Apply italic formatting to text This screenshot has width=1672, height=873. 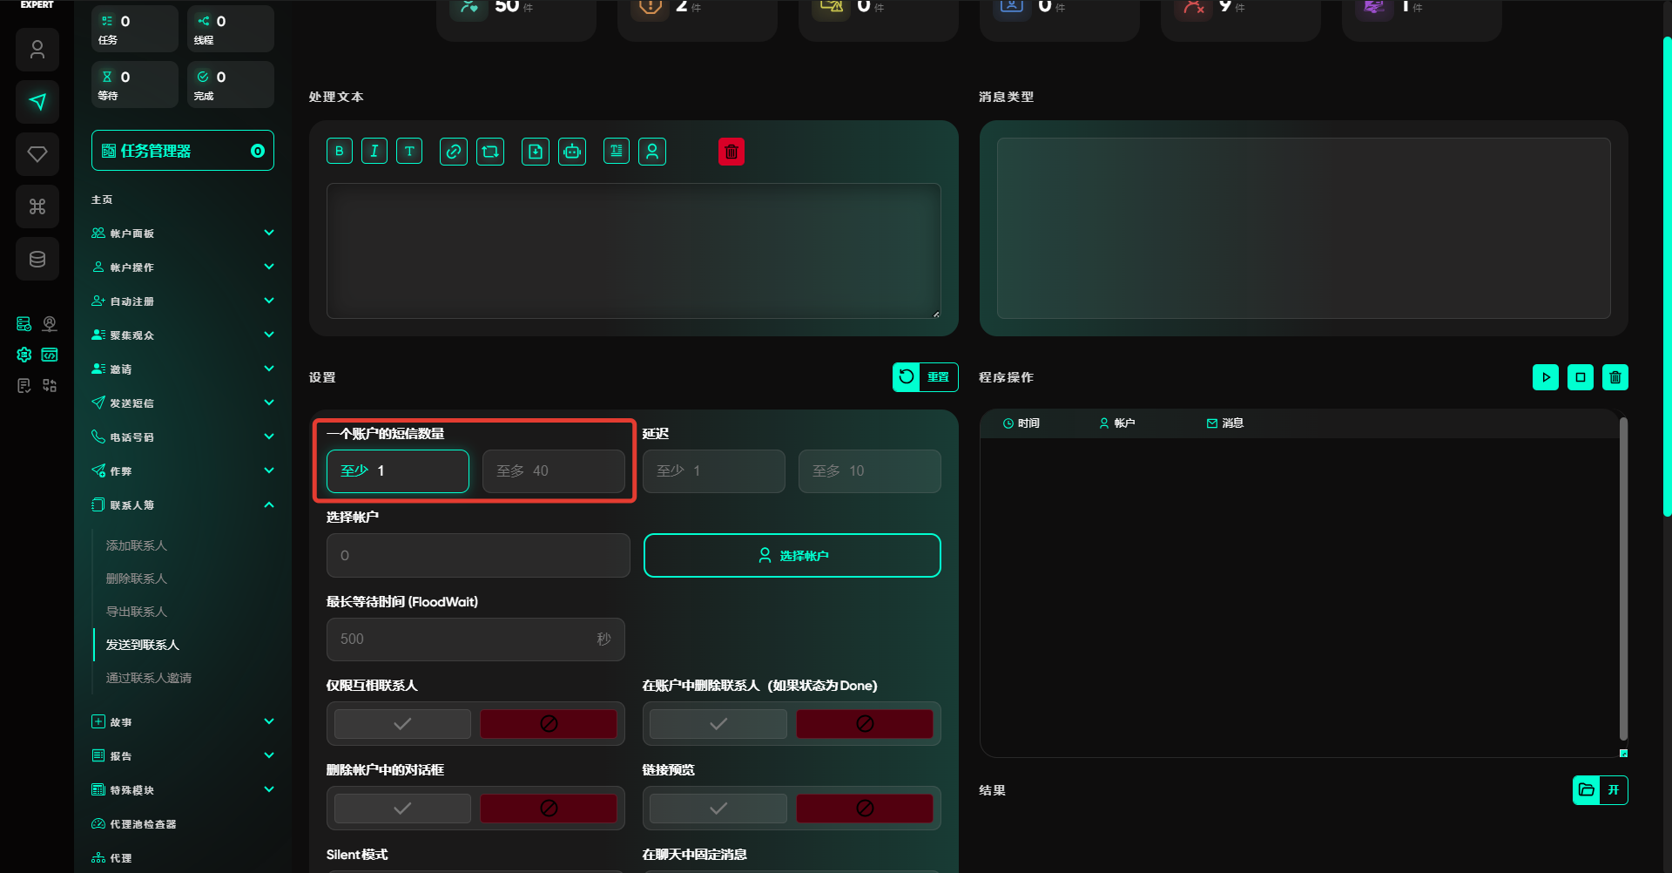point(374,152)
